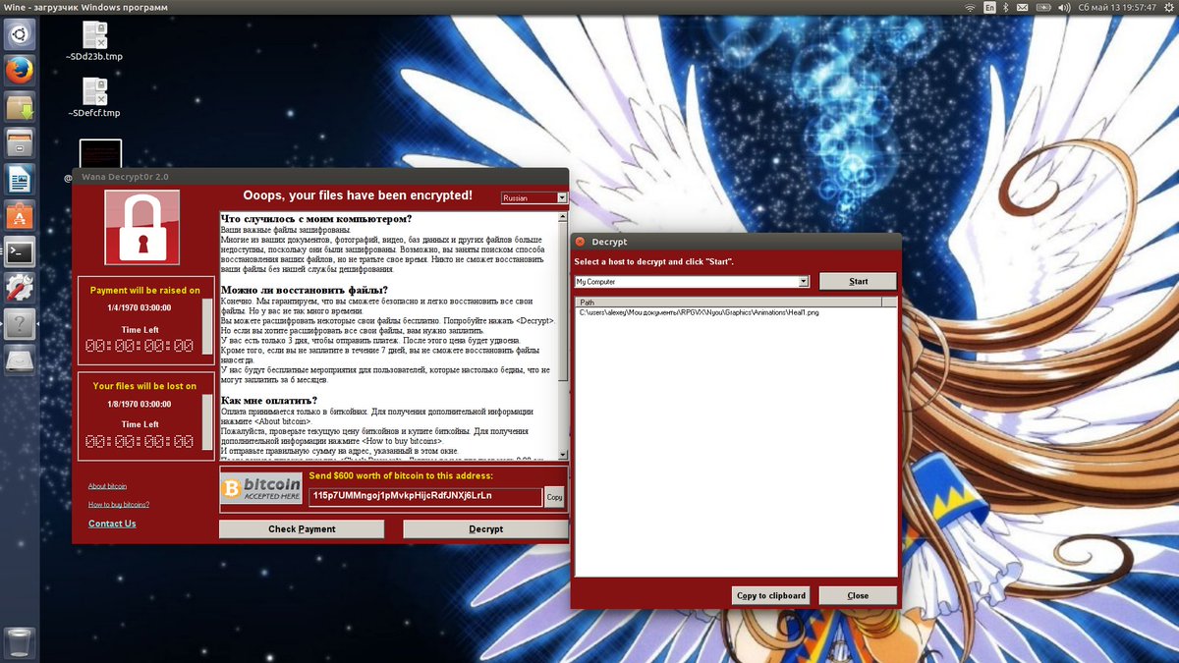Viewport: 1179px width, 663px height.
Task: Launch Firefox from the dock
Action: pos(20,71)
